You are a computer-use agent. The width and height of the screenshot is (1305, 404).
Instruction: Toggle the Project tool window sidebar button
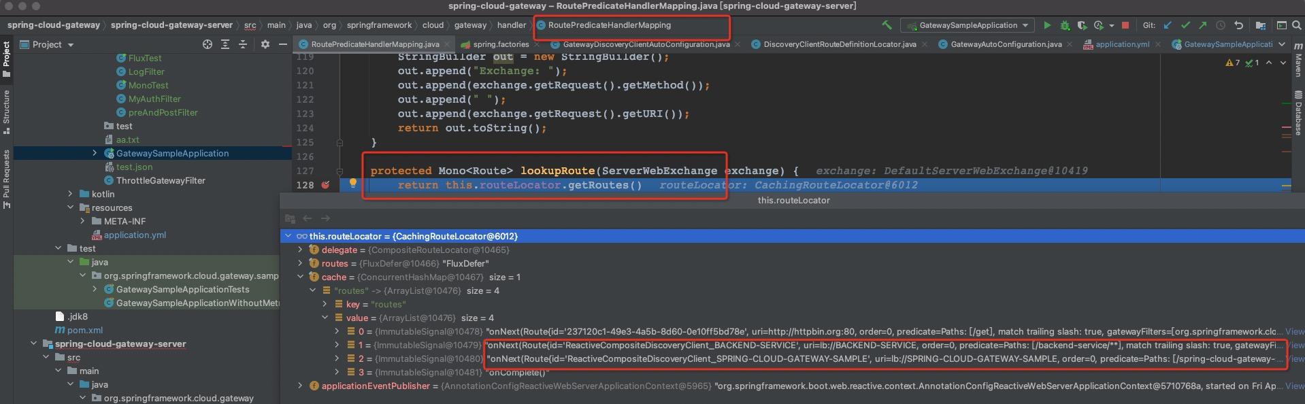[x=6, y=59]
